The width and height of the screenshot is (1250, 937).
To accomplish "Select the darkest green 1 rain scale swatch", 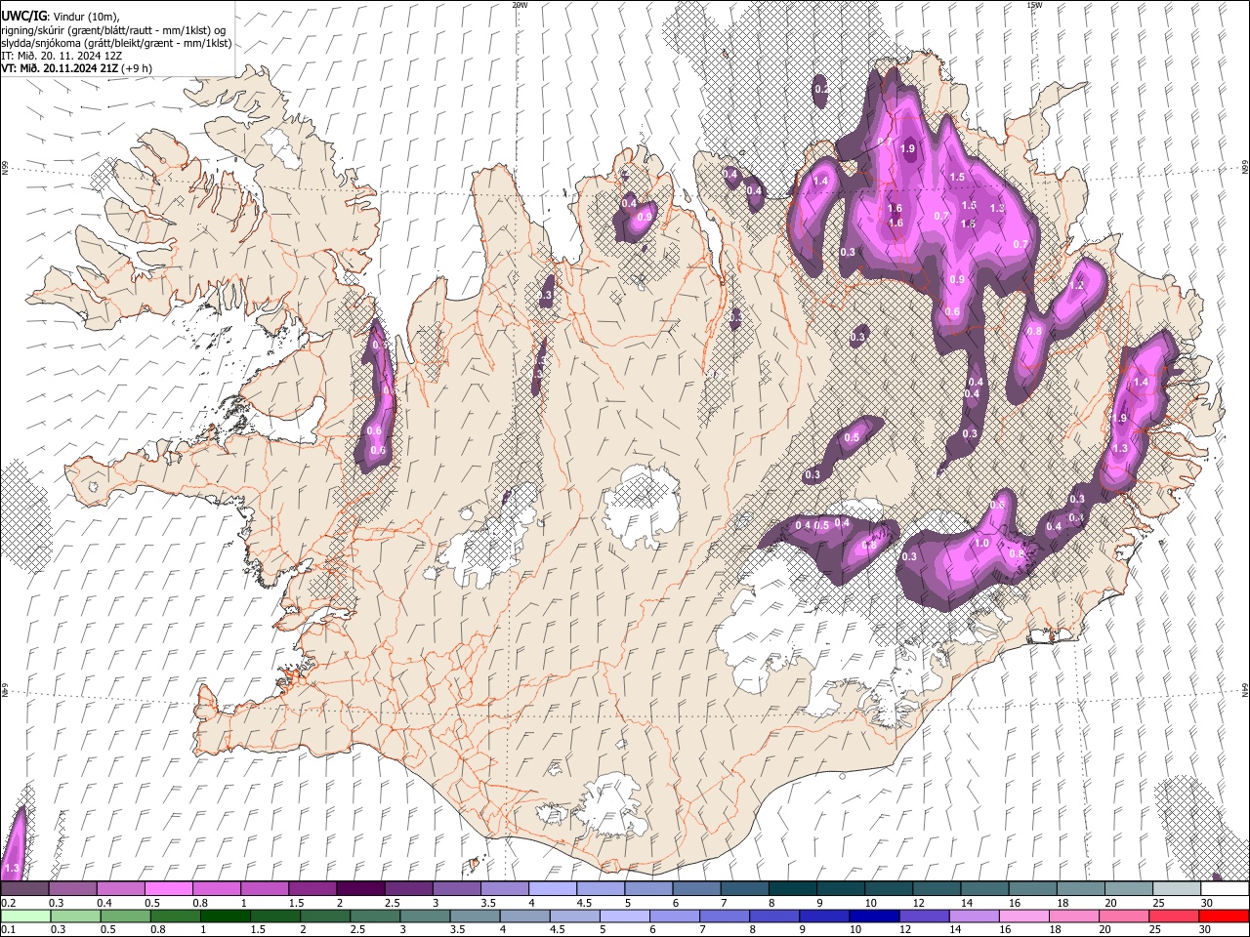I will [x=225, y=916].
